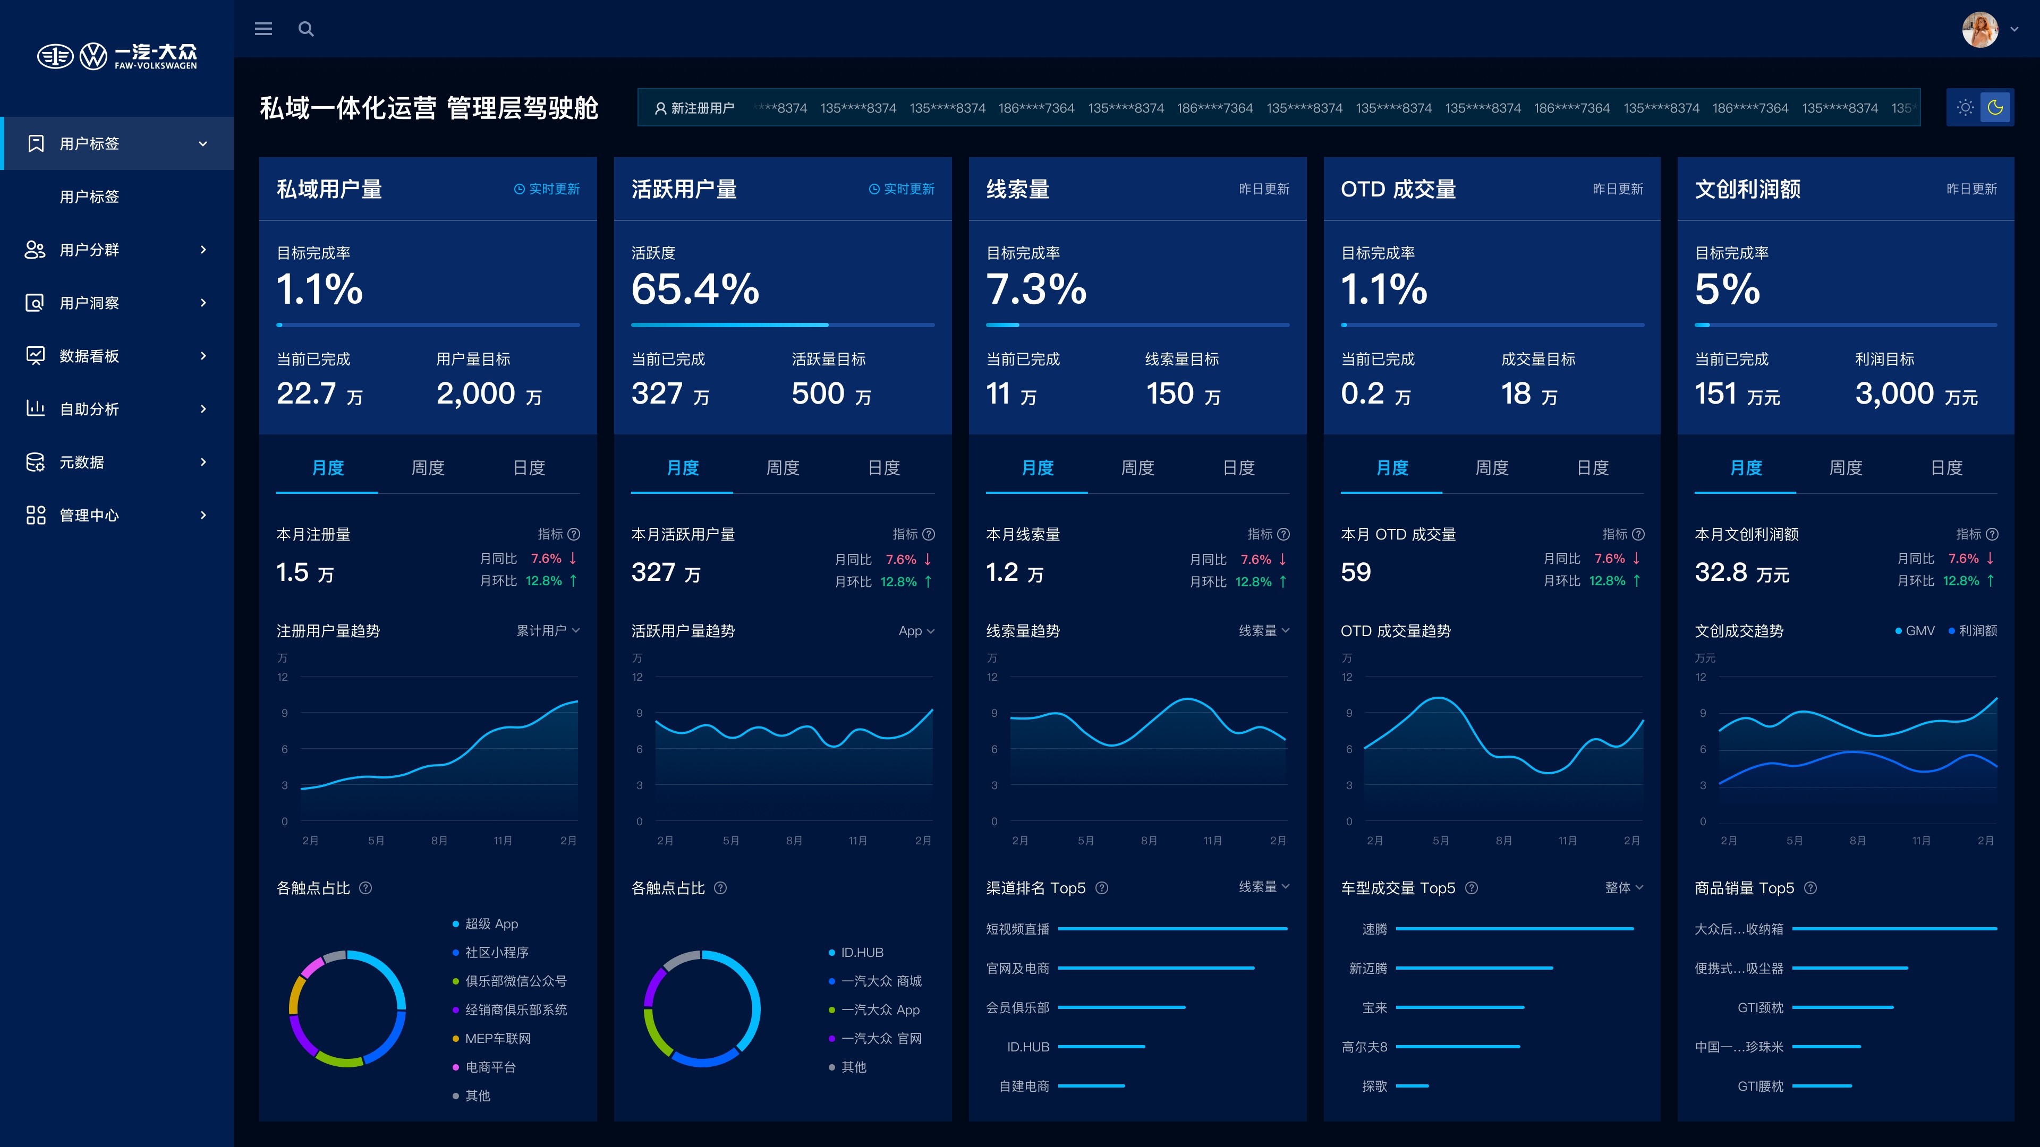Click the hamburger menu icon

tap(263, 29)
